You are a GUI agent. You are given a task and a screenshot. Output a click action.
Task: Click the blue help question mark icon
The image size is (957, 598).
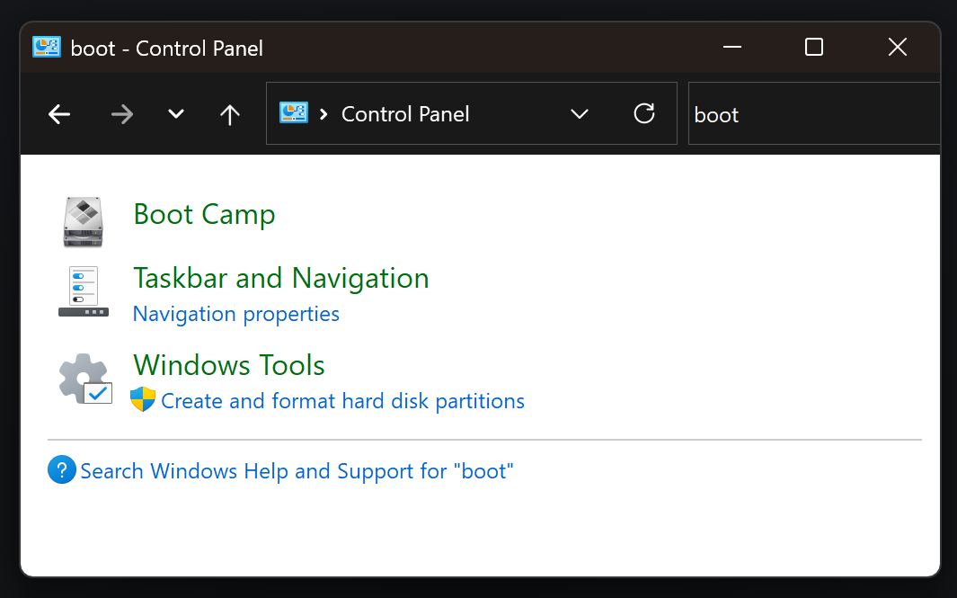[x=62, y=470]
